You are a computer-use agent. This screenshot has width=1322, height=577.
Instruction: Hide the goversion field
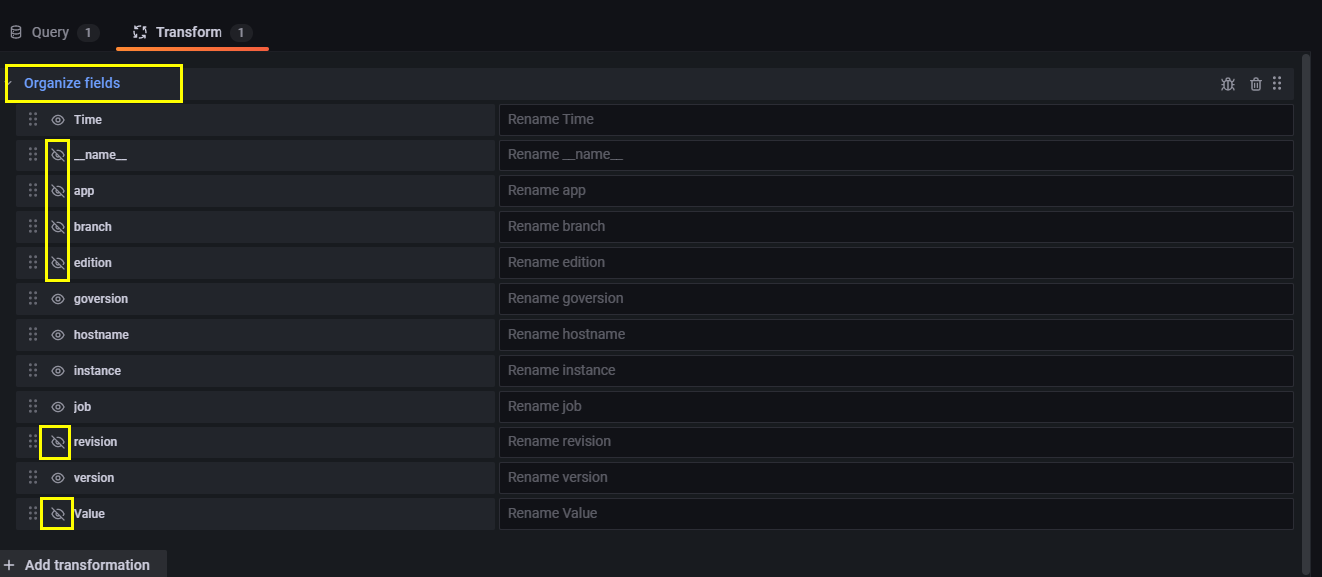click(x=58, y=298)
